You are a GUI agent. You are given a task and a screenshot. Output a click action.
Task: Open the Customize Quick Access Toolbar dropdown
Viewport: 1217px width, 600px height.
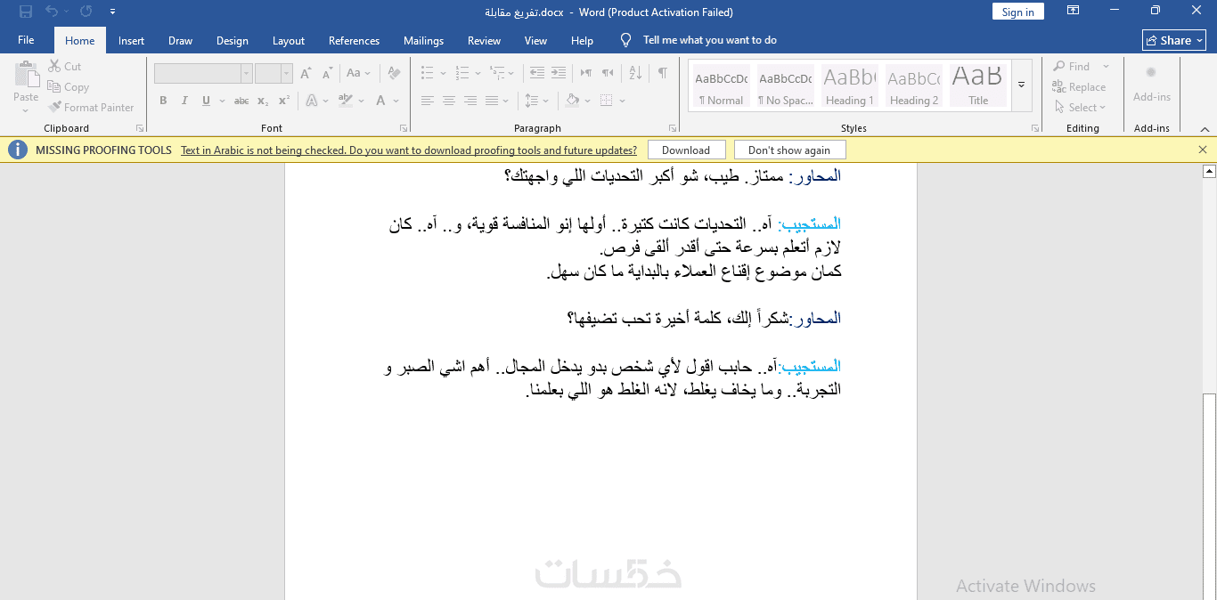point(112,12)
